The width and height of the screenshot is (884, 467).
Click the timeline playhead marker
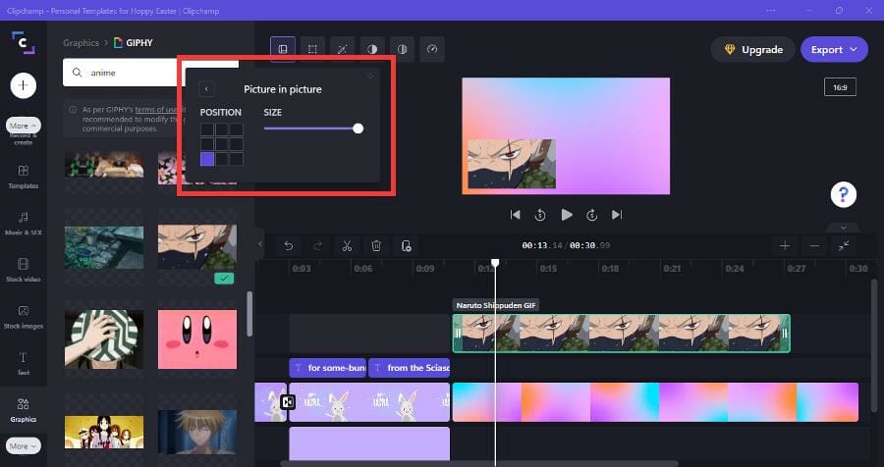pos(495,263)
